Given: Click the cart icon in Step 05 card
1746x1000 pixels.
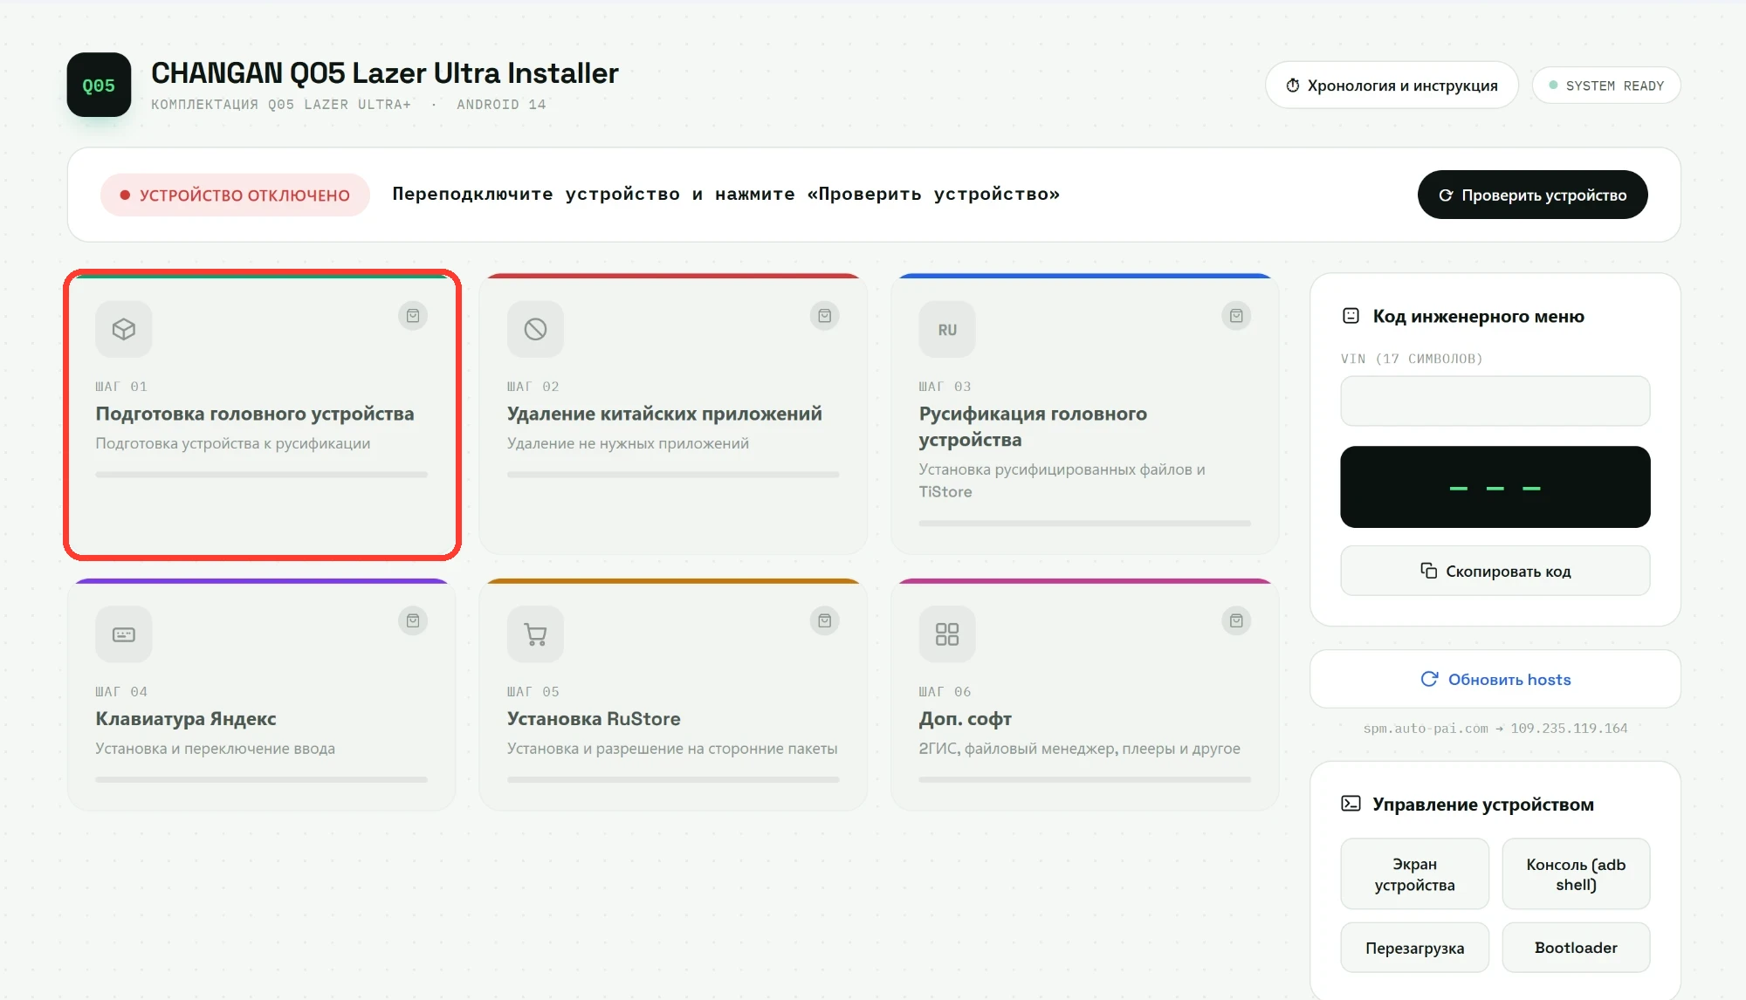Looking at the screenshot, I should point(535,634).
